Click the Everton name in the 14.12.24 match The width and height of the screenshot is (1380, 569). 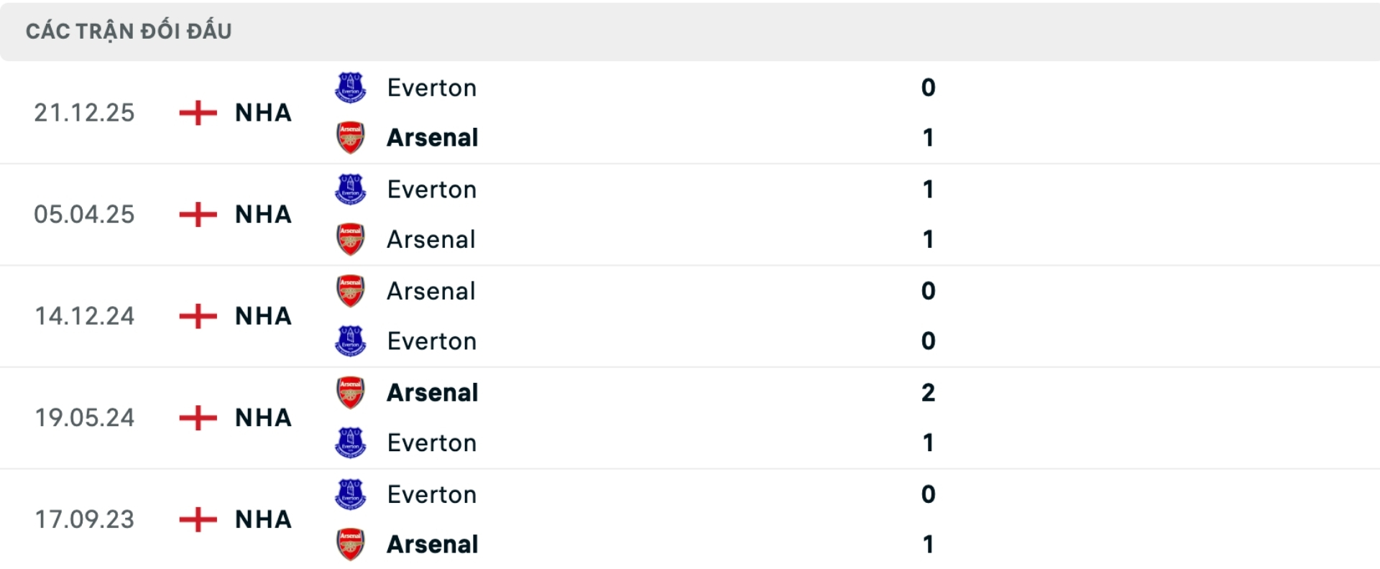point(431,341)
